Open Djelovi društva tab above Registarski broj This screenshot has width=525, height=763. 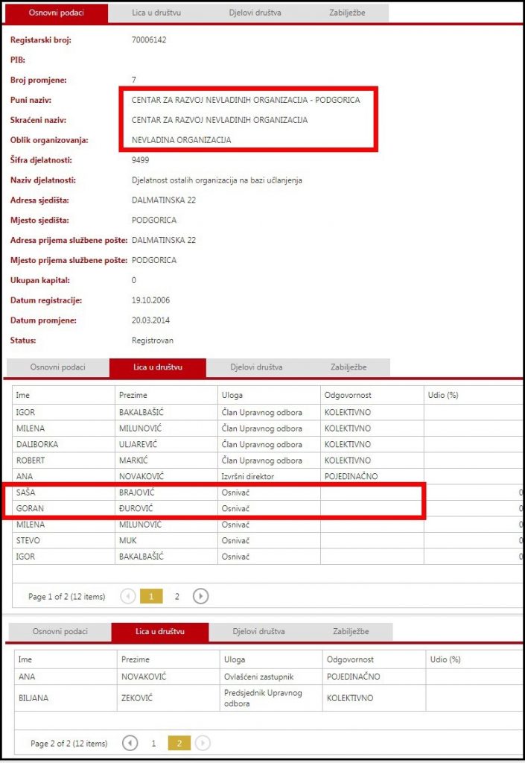coord(255,13)
